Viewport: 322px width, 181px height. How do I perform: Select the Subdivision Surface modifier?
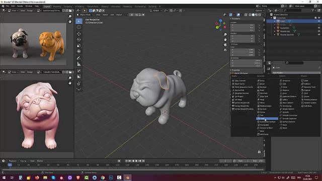[x=267, y=122]
